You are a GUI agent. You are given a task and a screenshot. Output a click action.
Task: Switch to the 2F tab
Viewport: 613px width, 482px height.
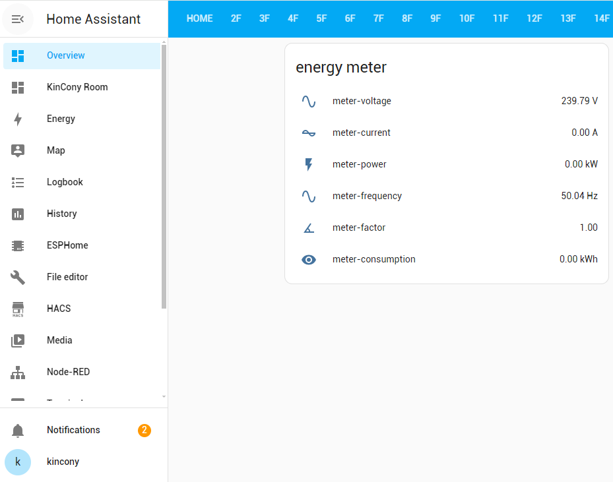pos(236,18)
